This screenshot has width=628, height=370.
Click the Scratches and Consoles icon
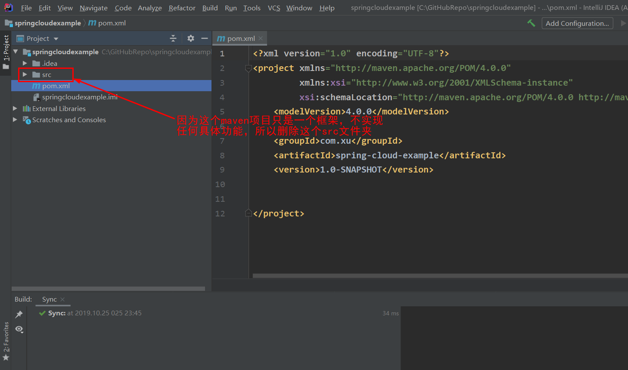27,120
